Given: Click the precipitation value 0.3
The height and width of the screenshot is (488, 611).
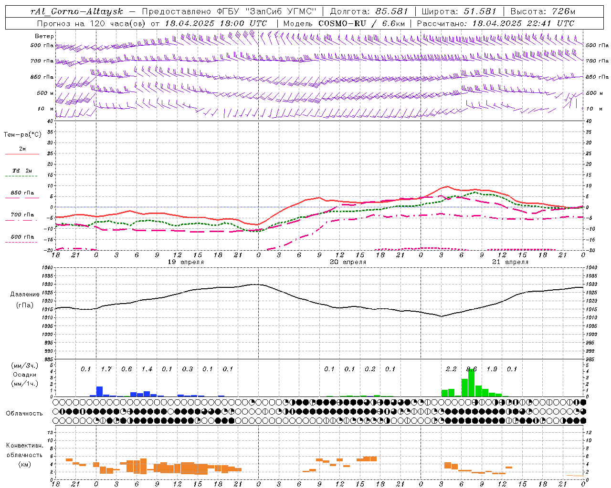Looking at the screenshot, I should (188, 369).
